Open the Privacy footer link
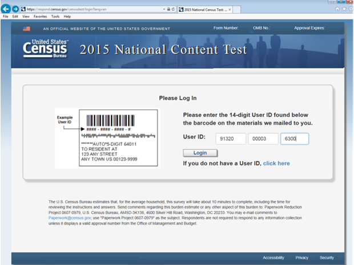The width and height of the screenshot is (354, 265). pyautogui.click(x=302, y=258)
